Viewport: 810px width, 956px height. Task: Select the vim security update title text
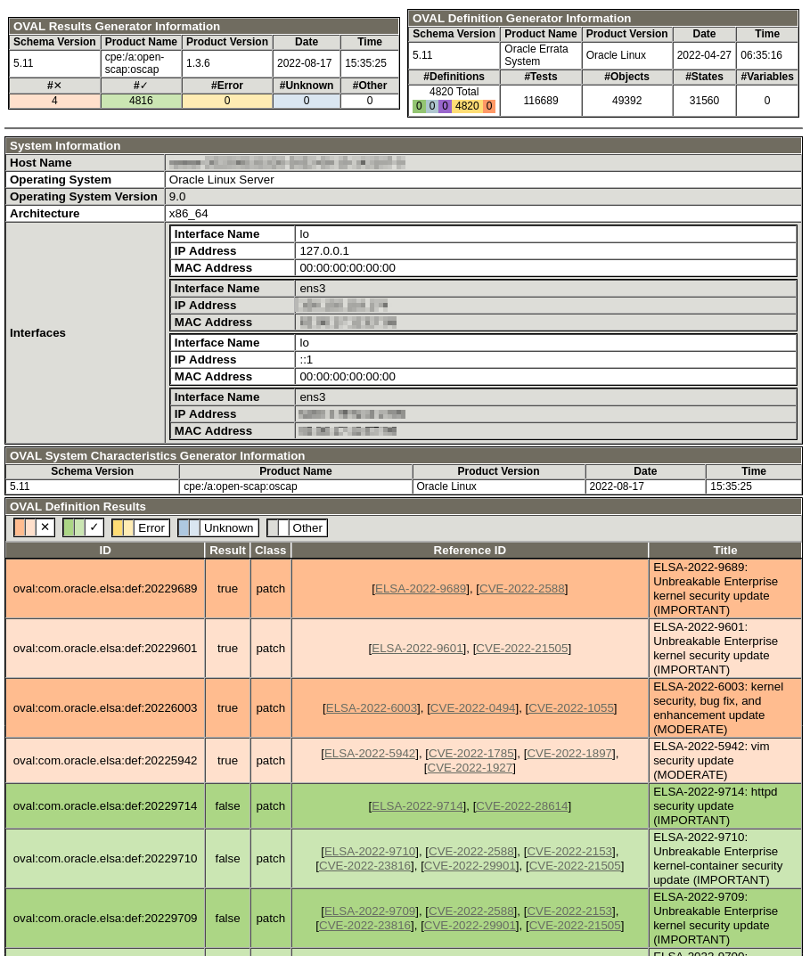711,761
